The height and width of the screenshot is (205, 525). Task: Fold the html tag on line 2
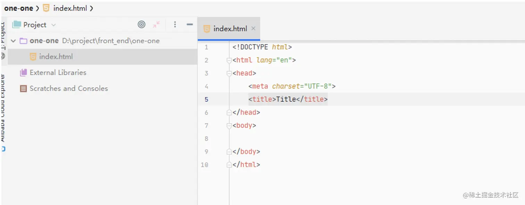pyautogui.click(x=229, y=60)
